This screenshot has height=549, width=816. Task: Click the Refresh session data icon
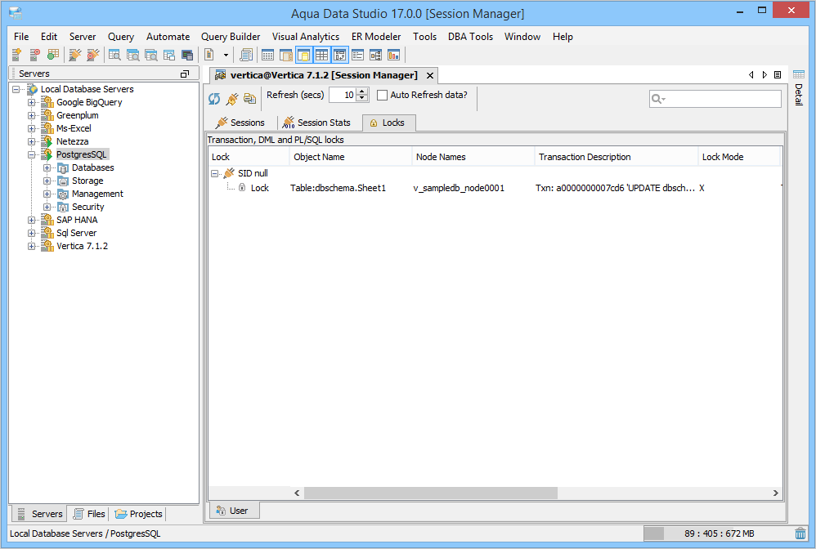coord(214,98)
